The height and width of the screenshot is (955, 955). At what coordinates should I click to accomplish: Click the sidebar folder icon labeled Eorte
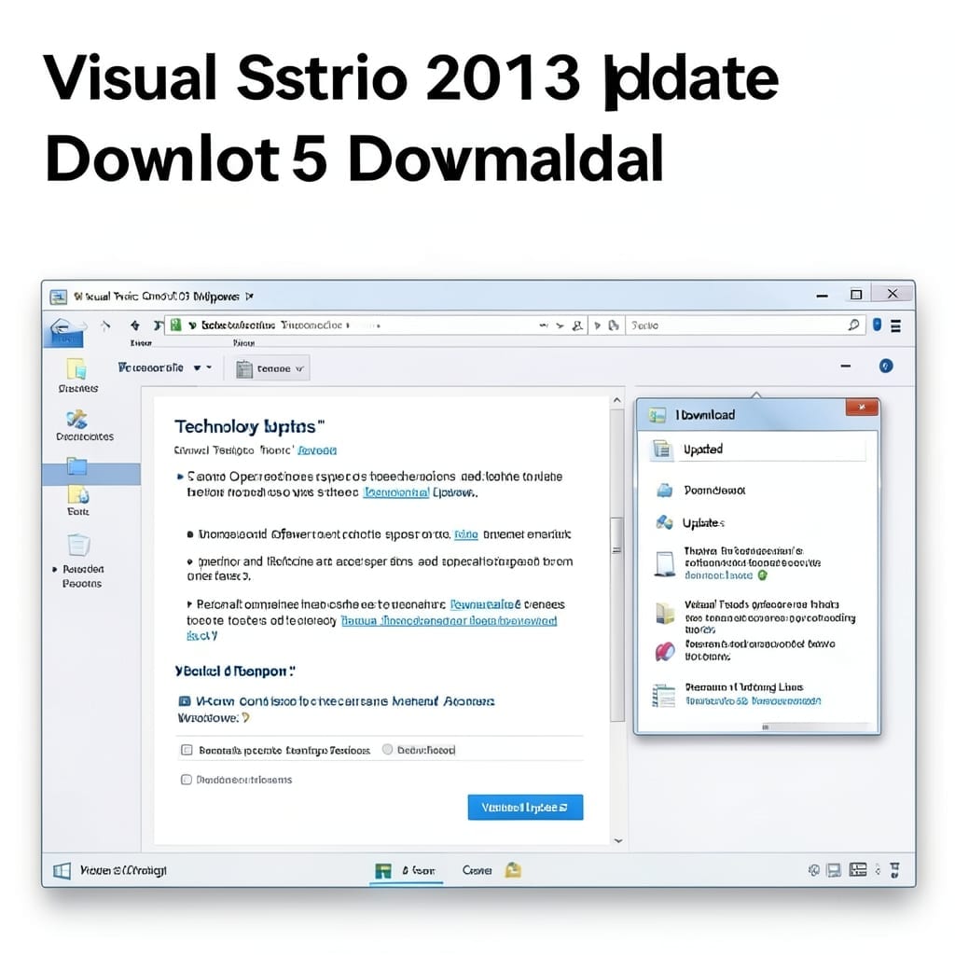tap(78, 494)
